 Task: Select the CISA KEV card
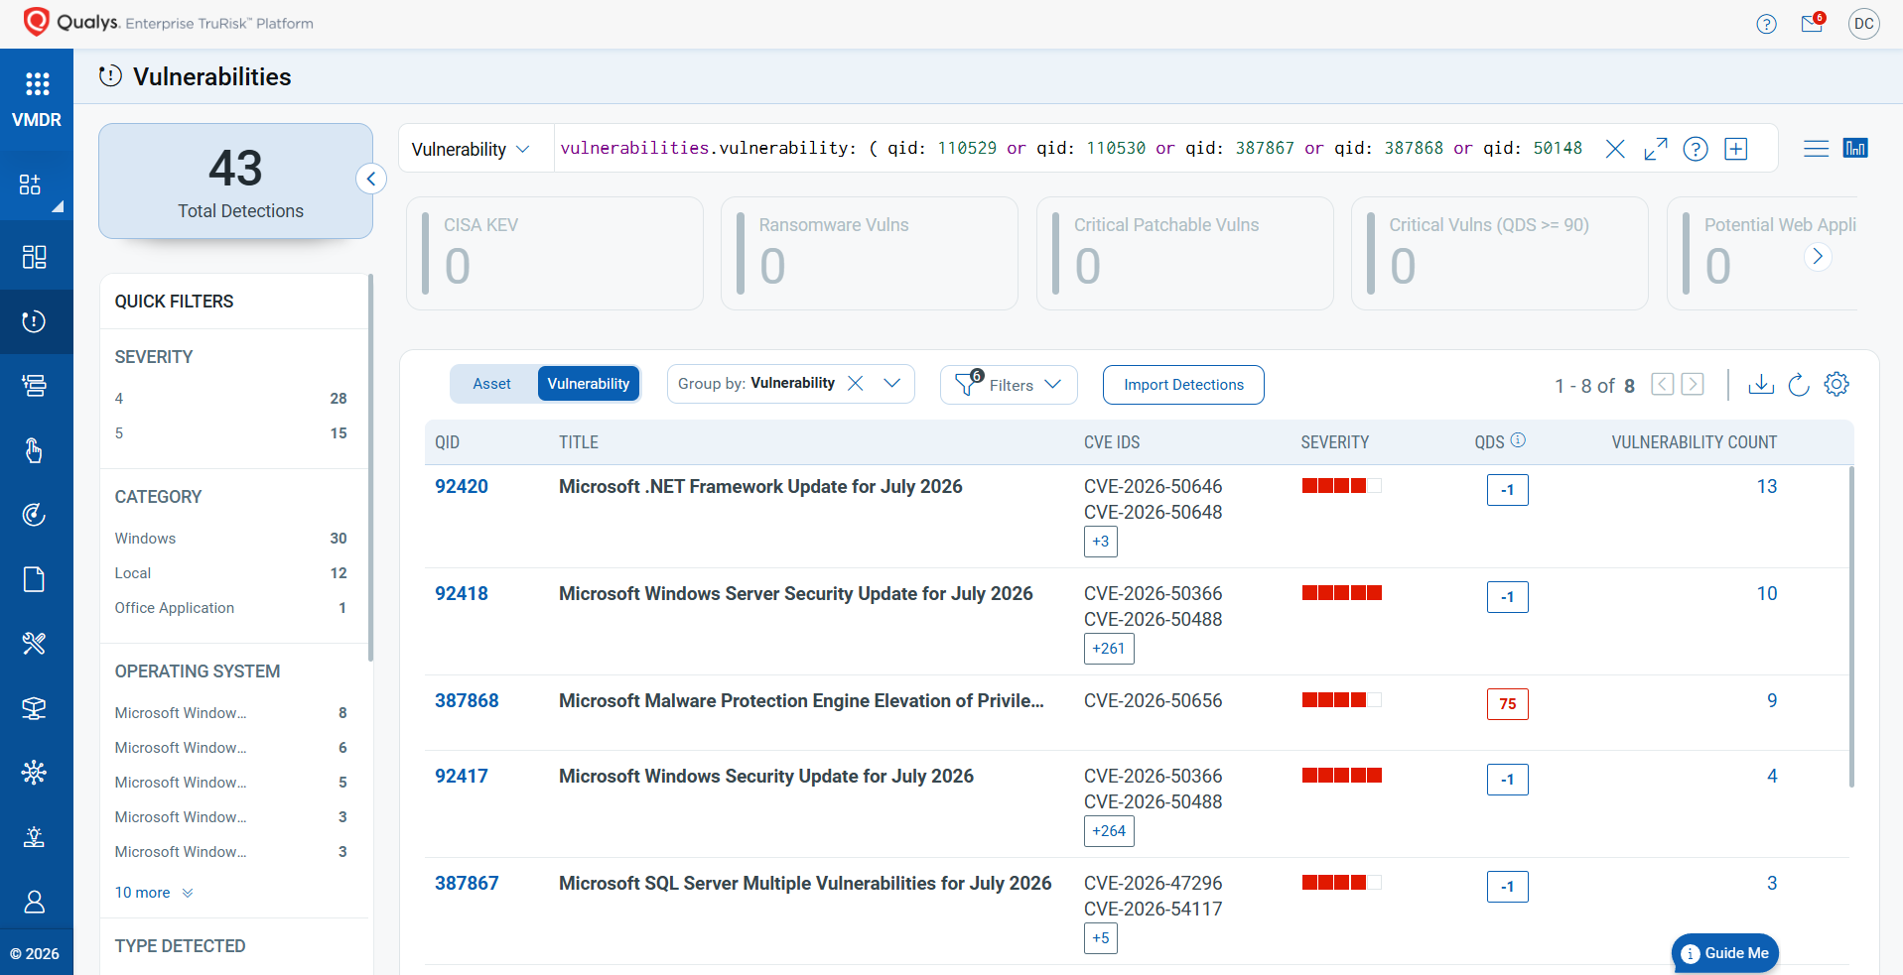[x=555, y=254]
